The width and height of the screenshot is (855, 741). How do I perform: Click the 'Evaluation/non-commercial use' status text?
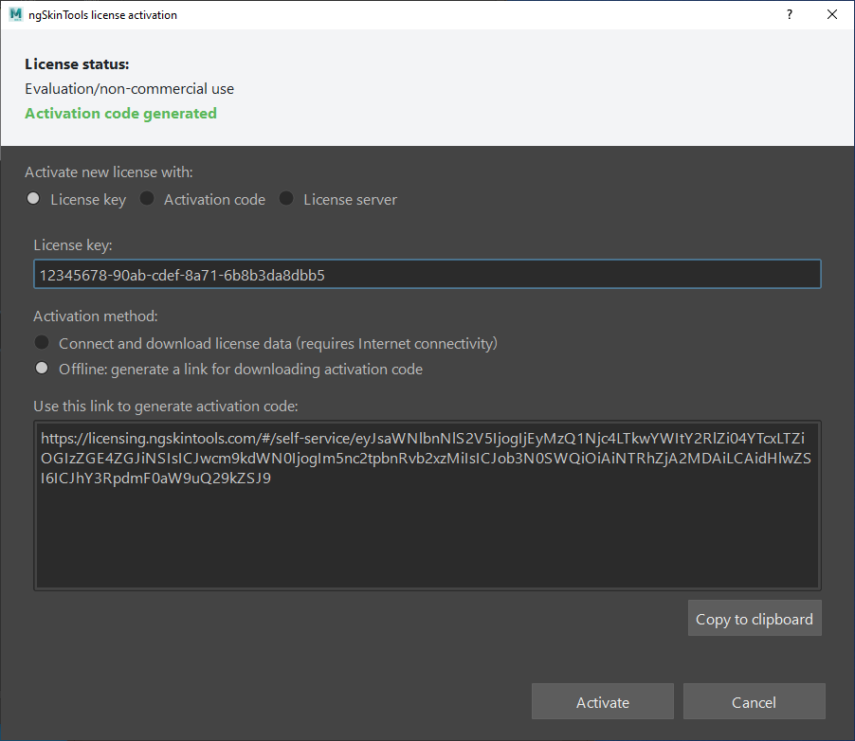click(129, 89)
